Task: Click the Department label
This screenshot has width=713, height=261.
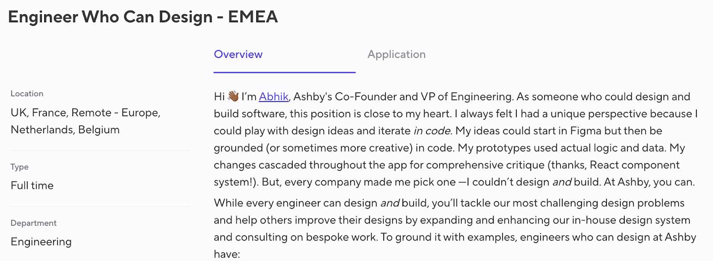Action: [33, 223]
